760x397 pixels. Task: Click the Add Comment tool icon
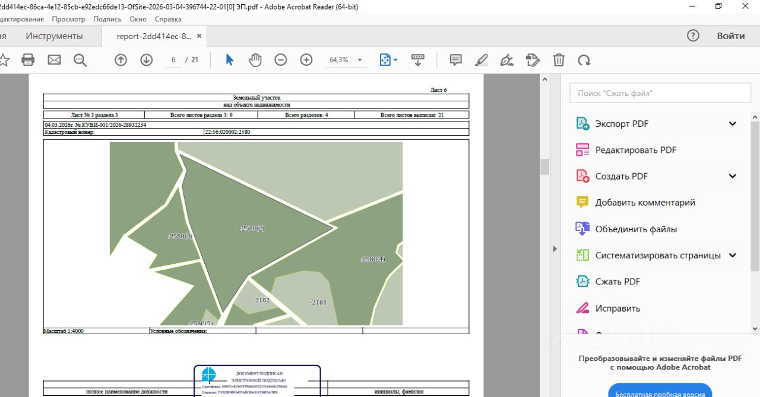tap(582, 202)
